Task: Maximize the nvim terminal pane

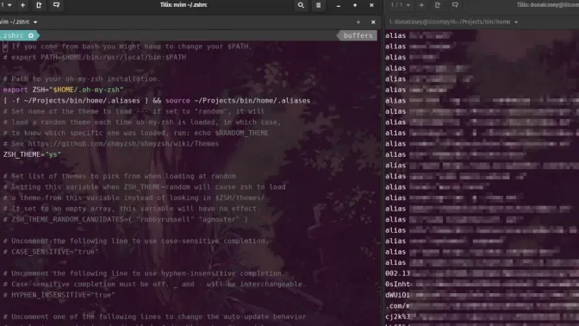Action: pyautogui.click(x=358, y=22)
